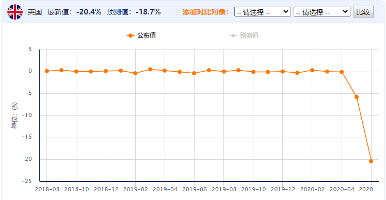Click the 2019-10 data point on the line
This screenshot has height=200, width=386.
(x=253, y=72)
